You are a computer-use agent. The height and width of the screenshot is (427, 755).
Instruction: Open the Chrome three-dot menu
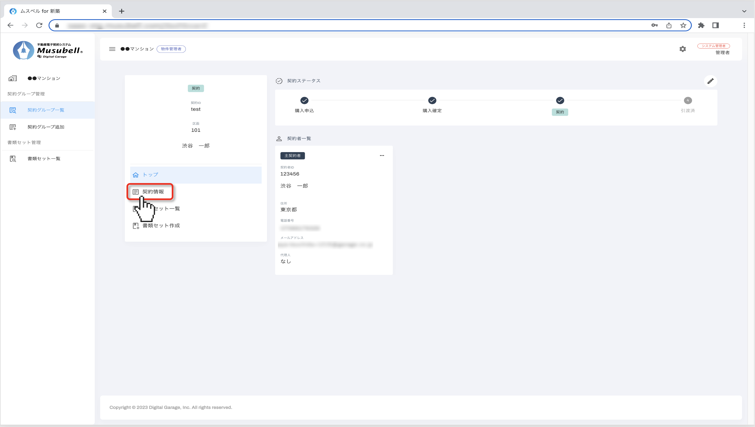coord(744,25)
